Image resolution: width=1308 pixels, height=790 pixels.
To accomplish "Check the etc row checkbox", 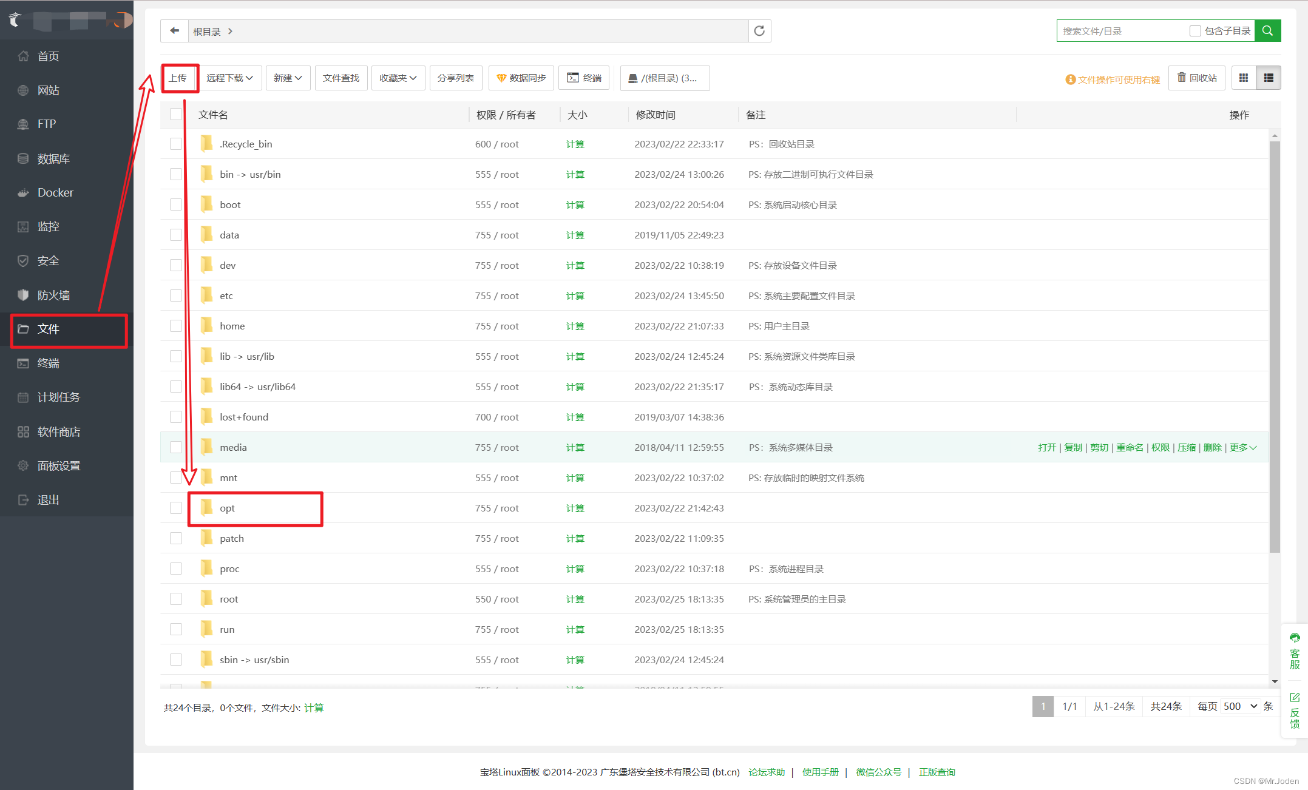I will point(176,295).
